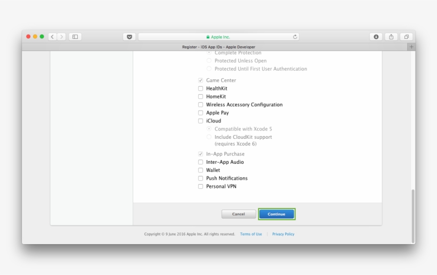Click the Share toolbar icon

(391, 37)
